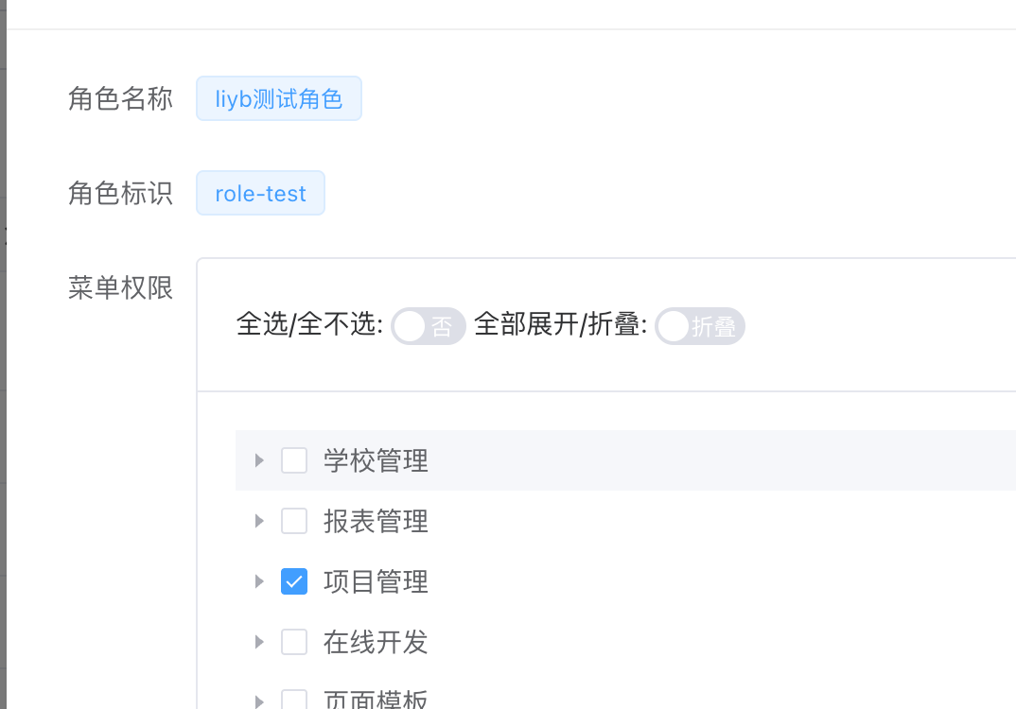Select the 学校管理 tree item label

coord(376,460)
